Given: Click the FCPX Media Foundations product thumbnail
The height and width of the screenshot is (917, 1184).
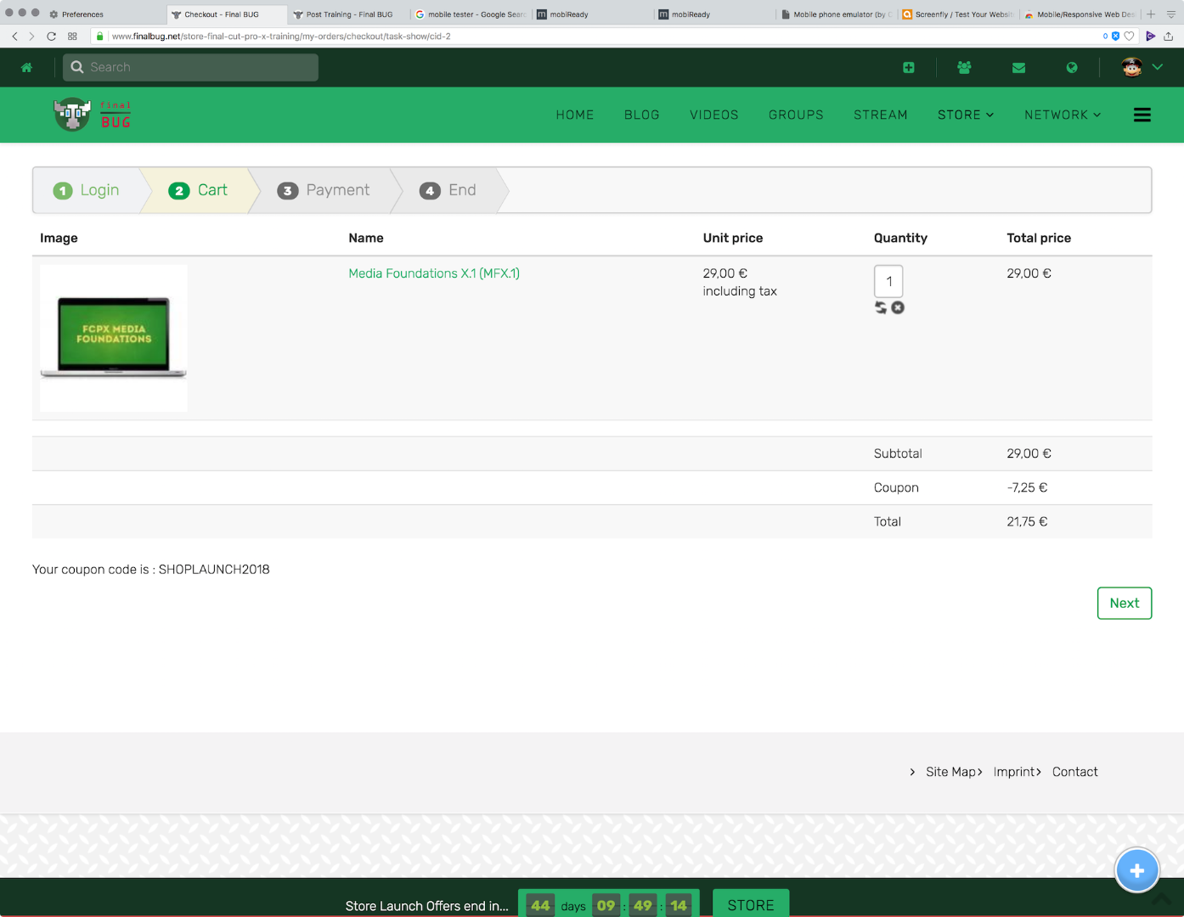Looking at the screenshot, I should coord(114,338).
